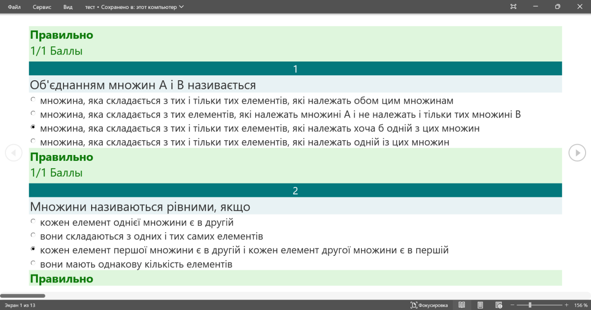Click the auto-hide reading toolbar icon
Screen dimensions: 591x310
513,7
